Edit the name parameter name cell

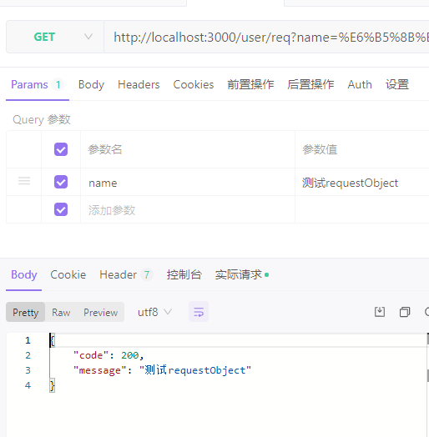(x=188, y=183)
